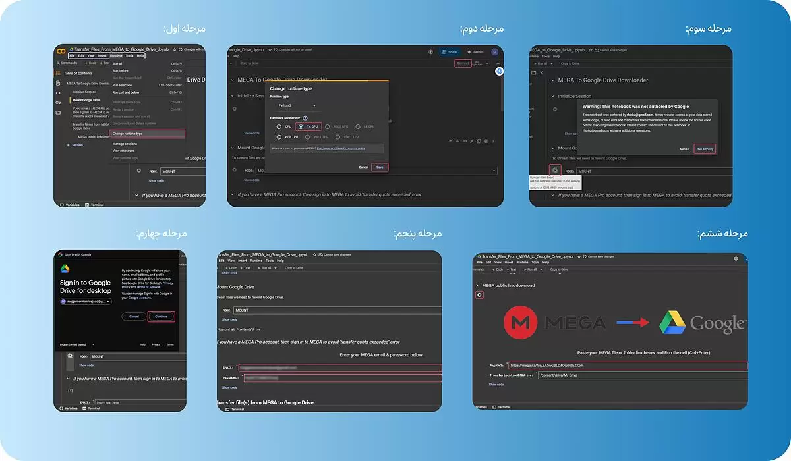The width and height of the screenshot is (791, 461).
Task: Open settings gear in step two header
Action: pyautogui.click(x=430, y=51)
